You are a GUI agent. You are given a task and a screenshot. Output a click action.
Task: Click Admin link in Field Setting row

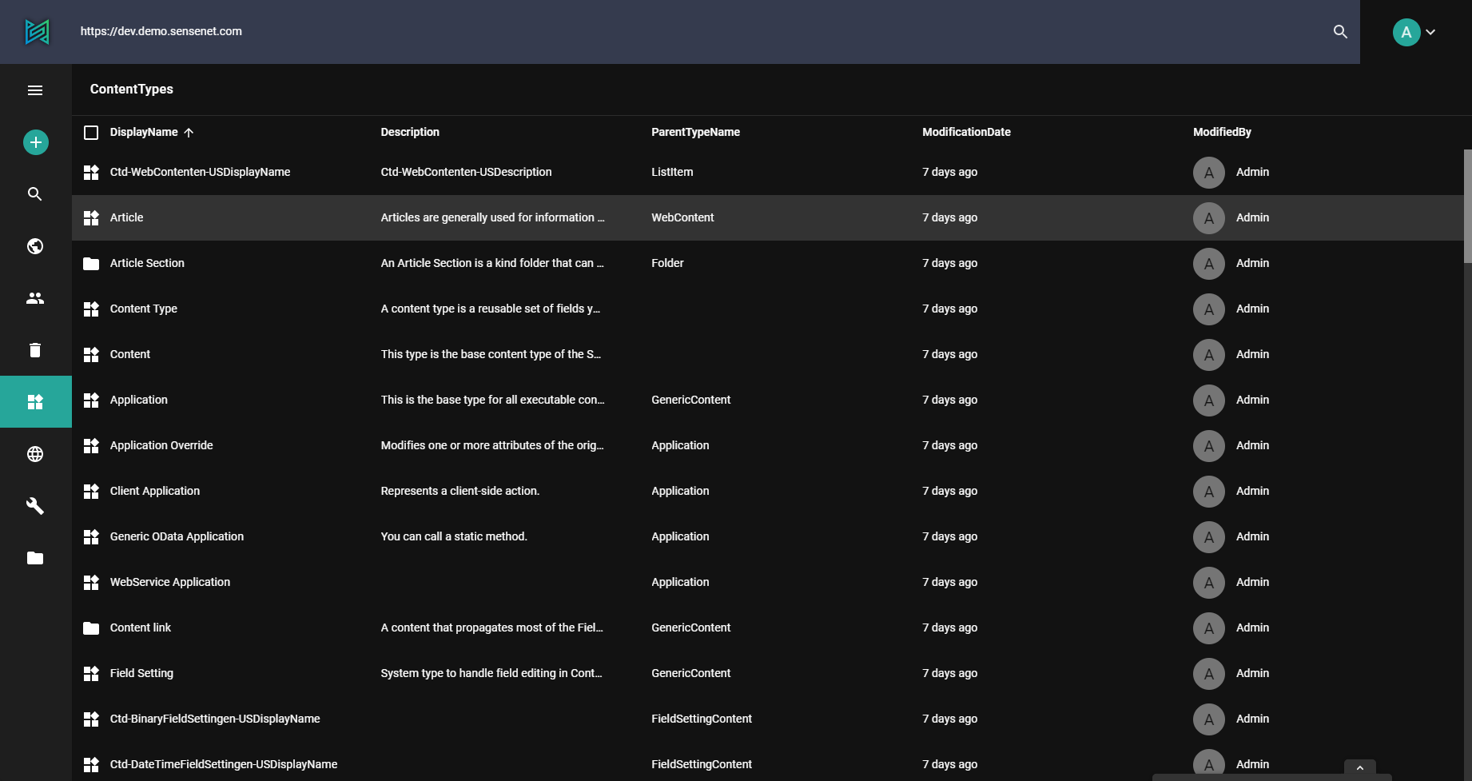point(1252,673)
